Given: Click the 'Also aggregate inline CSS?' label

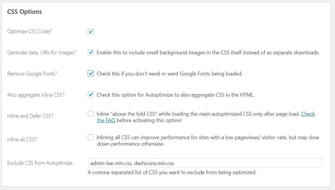Looking at the screenshot, I should pos(36,95).
